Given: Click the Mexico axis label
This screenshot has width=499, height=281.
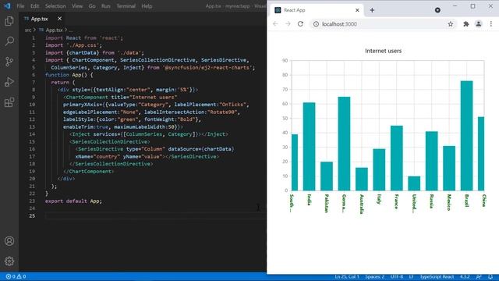Looking at the screenshot, I should (x=449, y=202).
